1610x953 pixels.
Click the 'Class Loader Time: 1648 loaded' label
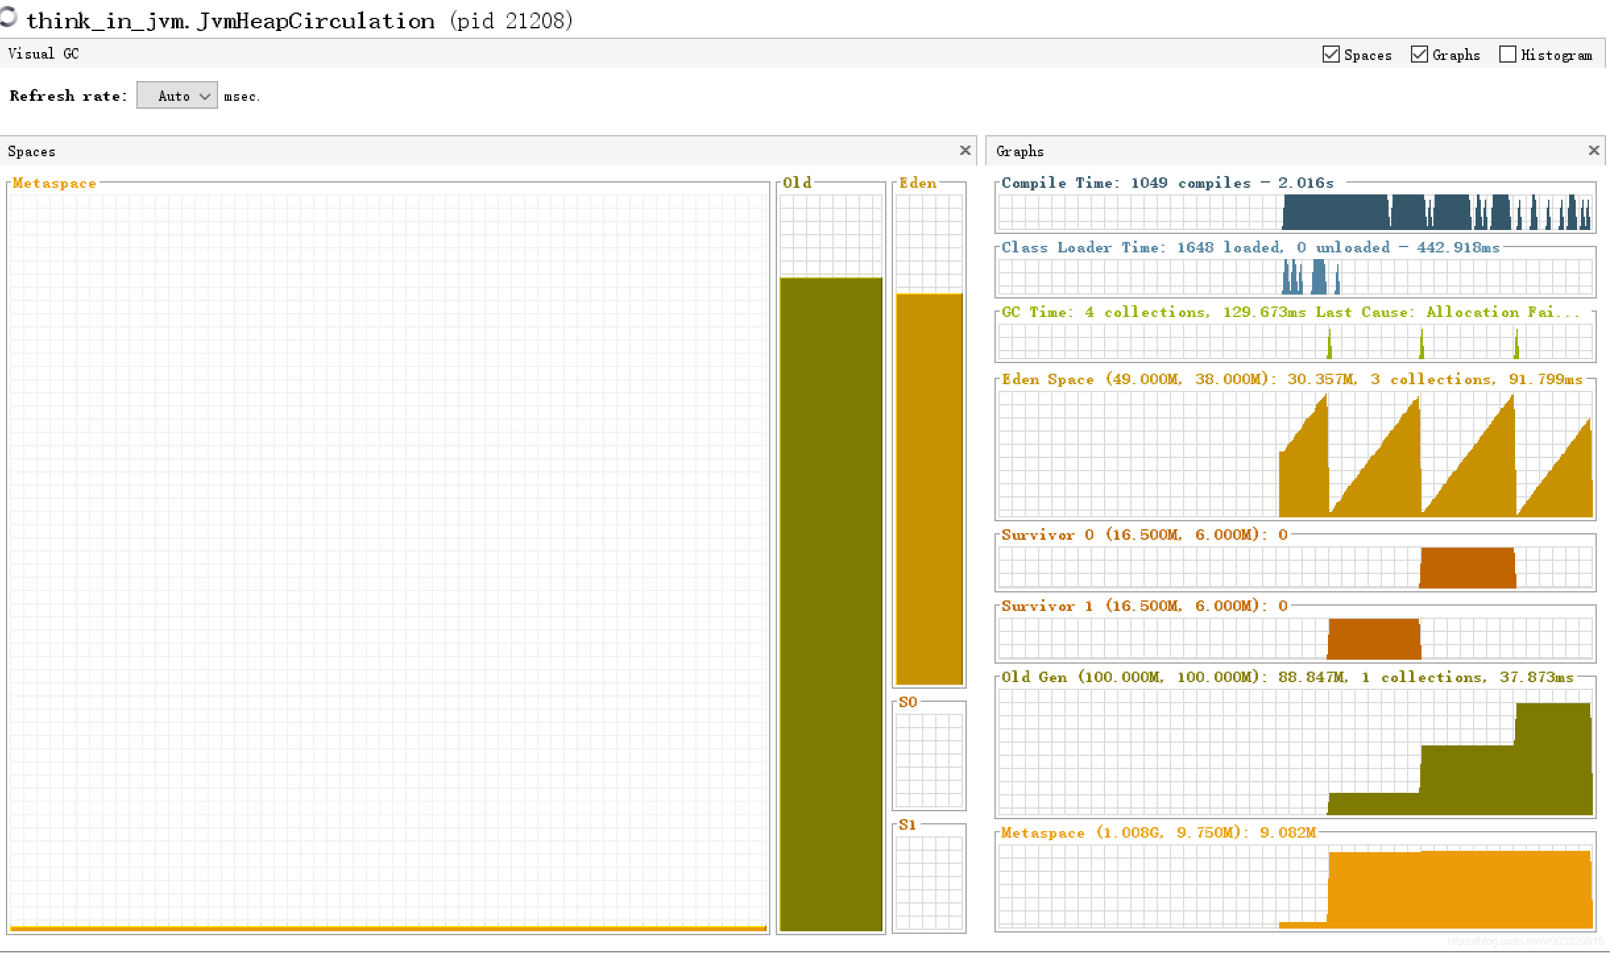point(1142,247)
